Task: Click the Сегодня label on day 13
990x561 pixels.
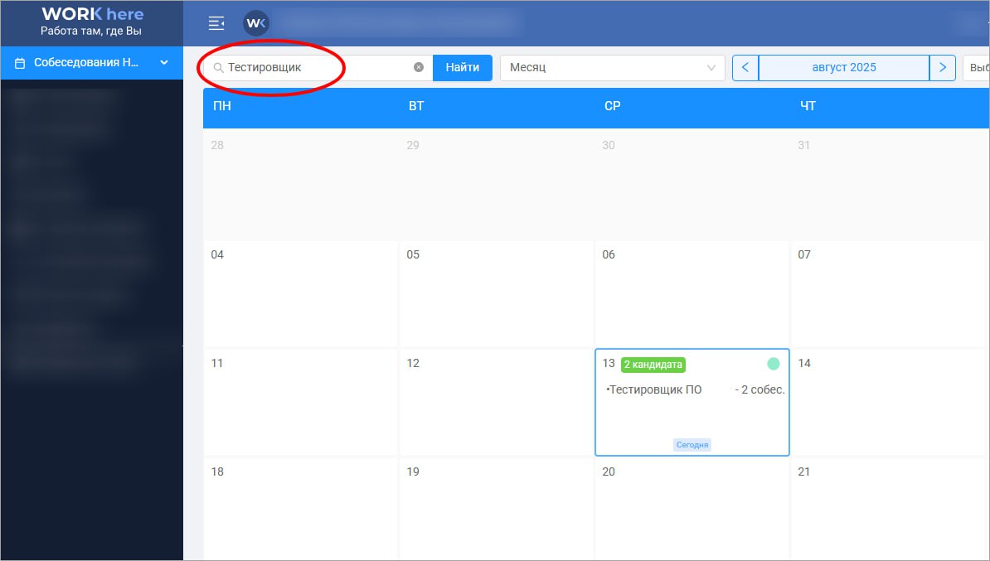Action: [x=692, y=445]
